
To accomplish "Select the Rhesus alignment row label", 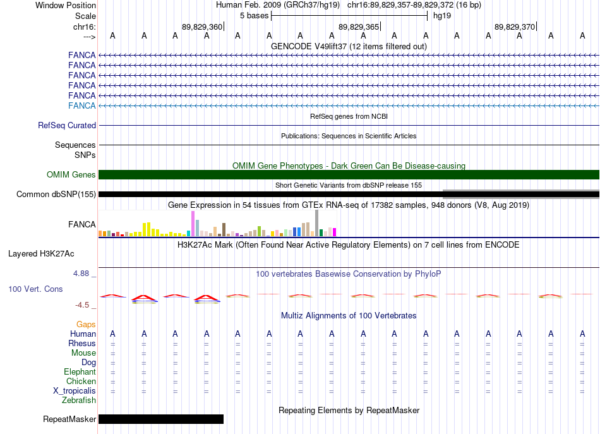I will pyautogui.click(x=82, y=343).
